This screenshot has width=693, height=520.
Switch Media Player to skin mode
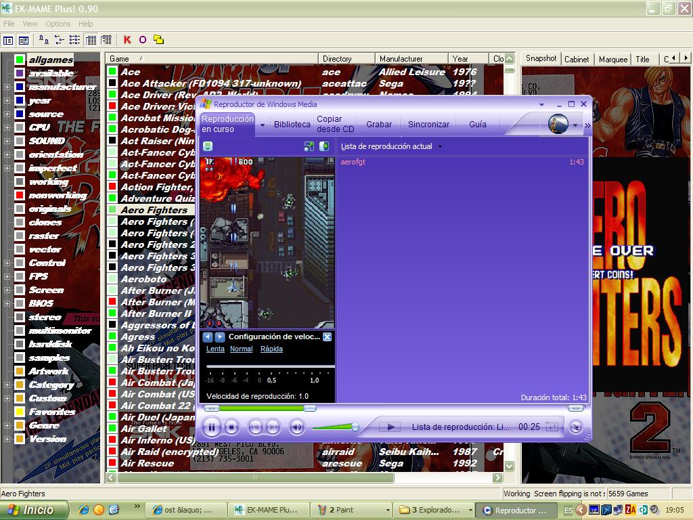pyautogui.click(x=575, y=427)
